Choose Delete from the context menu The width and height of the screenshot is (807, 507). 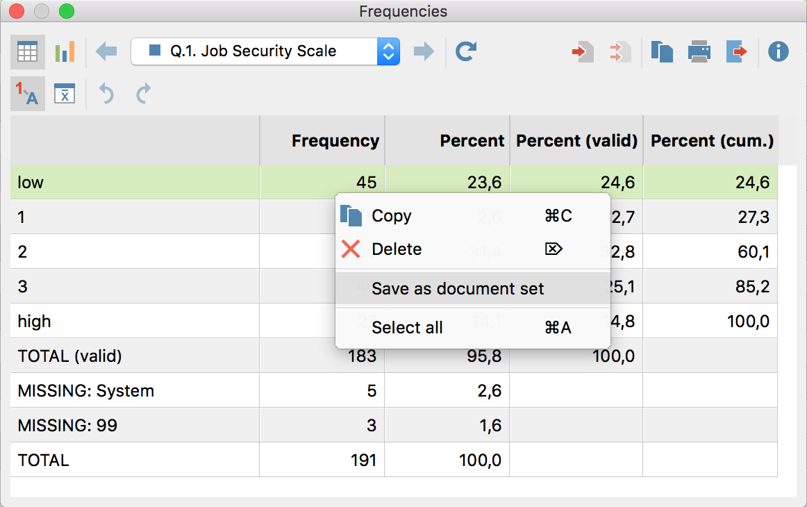click(x=396, y=249)
